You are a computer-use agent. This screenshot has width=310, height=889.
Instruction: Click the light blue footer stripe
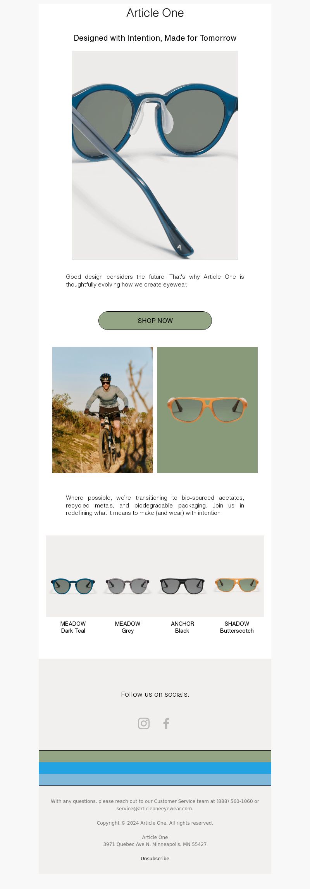pos(155,780)
